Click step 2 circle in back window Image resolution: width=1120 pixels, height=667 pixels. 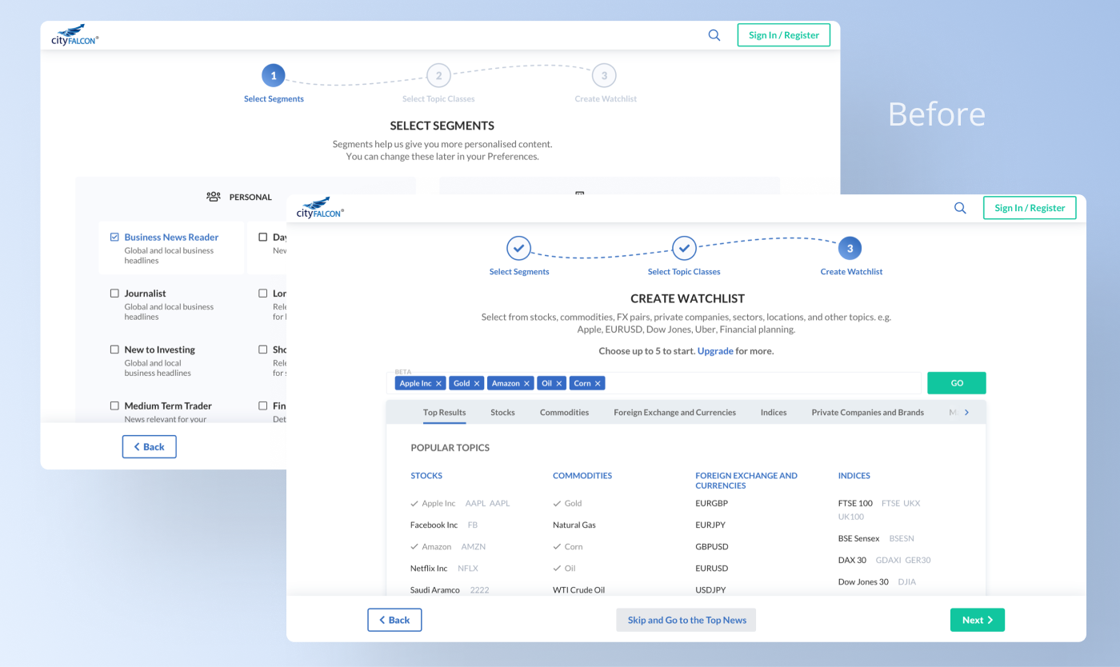pos(438,76)
